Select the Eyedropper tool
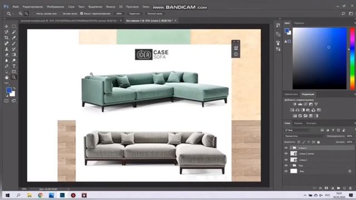Screen dimensions: 356x200 (x=14, y=38)
